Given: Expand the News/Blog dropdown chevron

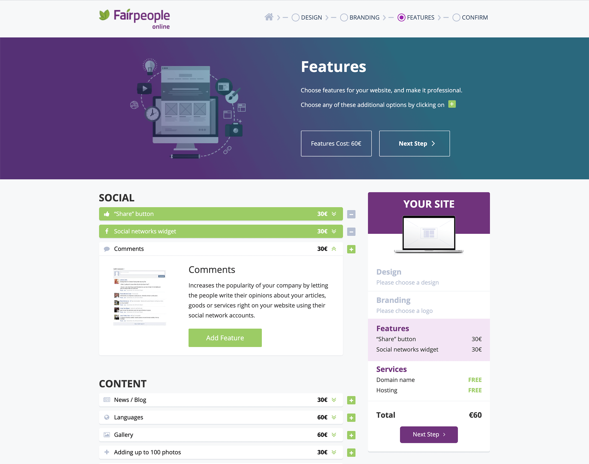Looking at the screenshot, I should coord(335,400).
